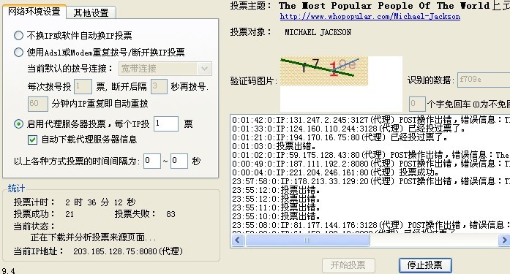Click the horizontal scrollbar thumb in log
The width and height of the screenshot is (510, 274).
pyautogui.click(x=307, y=240)
